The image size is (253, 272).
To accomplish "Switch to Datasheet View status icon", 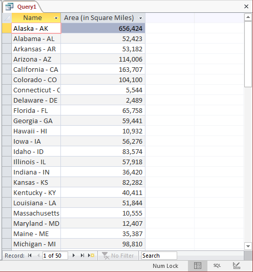I will pos(198,265).
